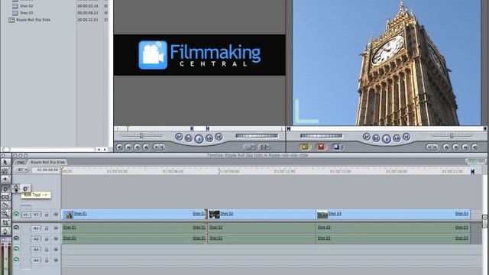The height and width of the screenshot is (275, 489).
Task: Click Mark In/Out button pair in Viewer
Action: pos(159,147)
